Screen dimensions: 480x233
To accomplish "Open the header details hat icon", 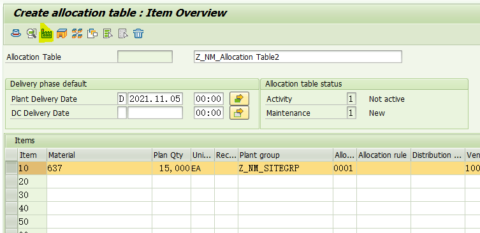I will click(16, 33).
